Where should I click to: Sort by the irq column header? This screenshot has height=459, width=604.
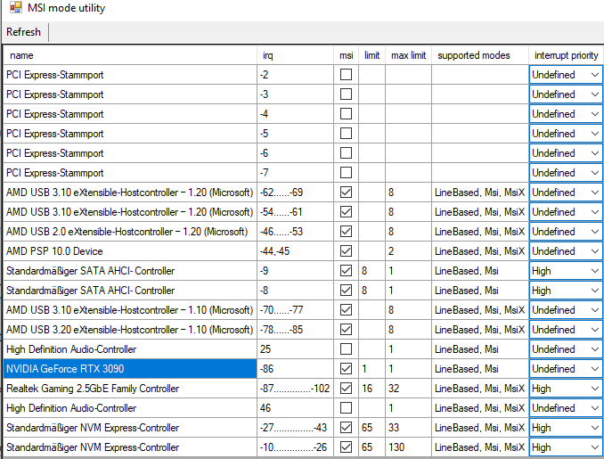(x=295, y=55)
